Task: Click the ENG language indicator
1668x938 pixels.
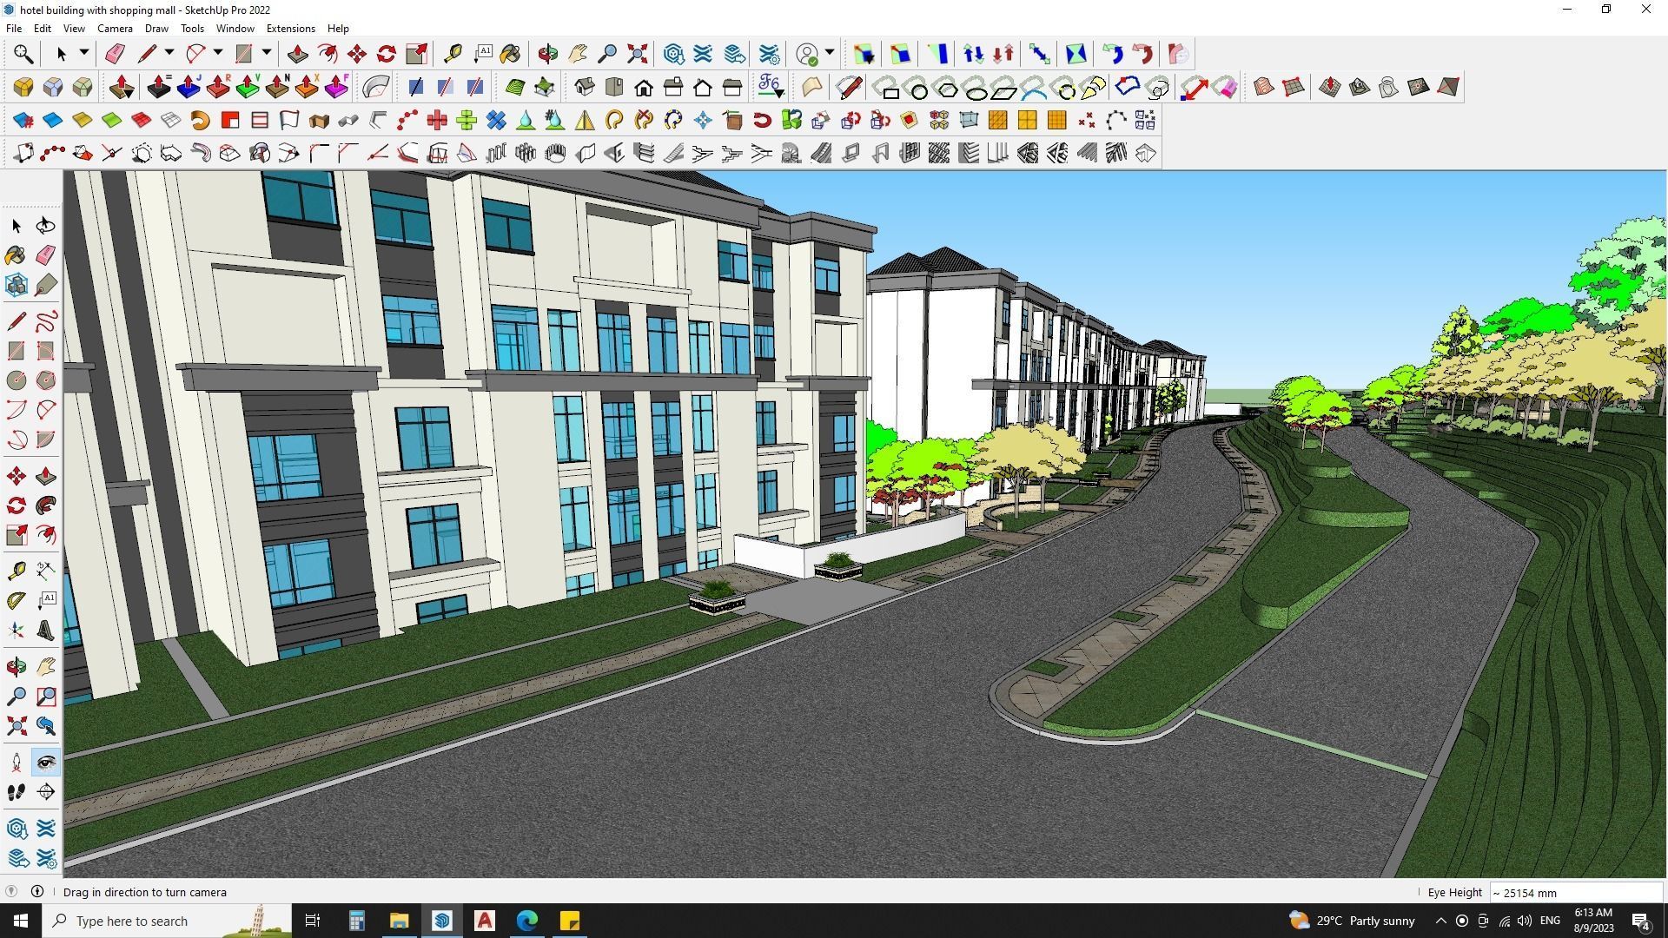Action: pos(1550,921)
